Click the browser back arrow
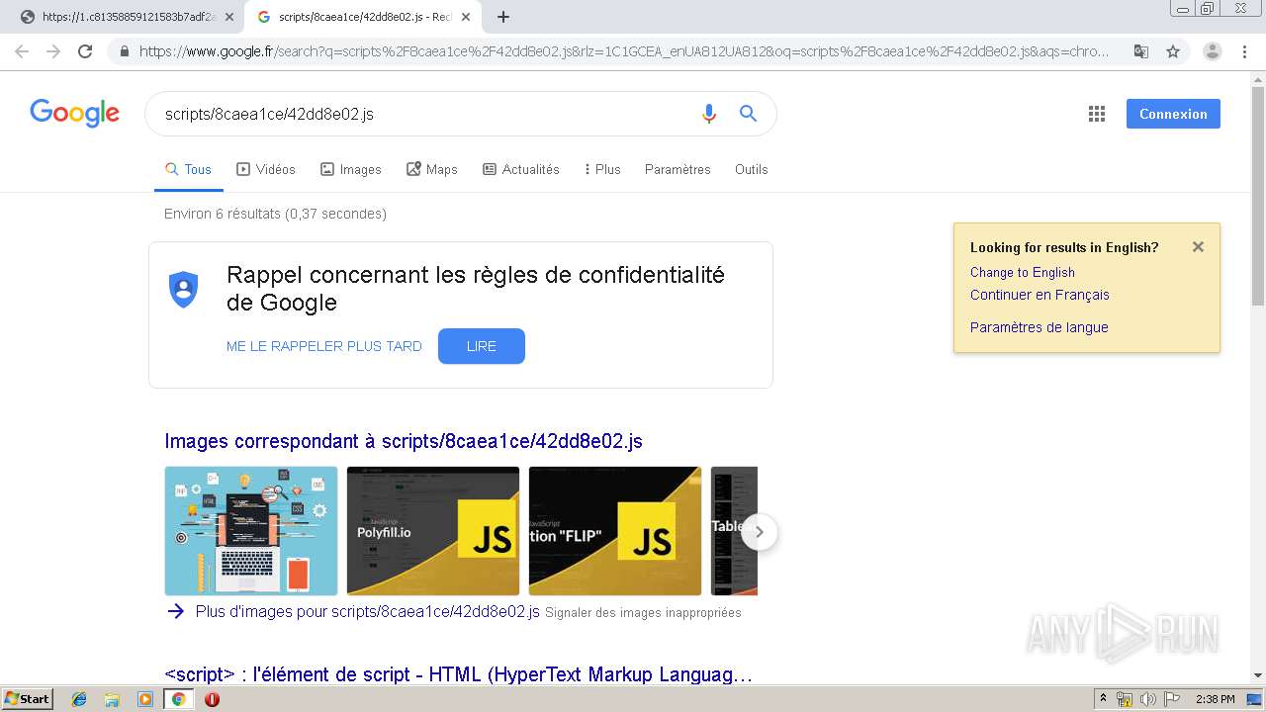Screen dimensions: 1266x712 click(x=22, y=51)
